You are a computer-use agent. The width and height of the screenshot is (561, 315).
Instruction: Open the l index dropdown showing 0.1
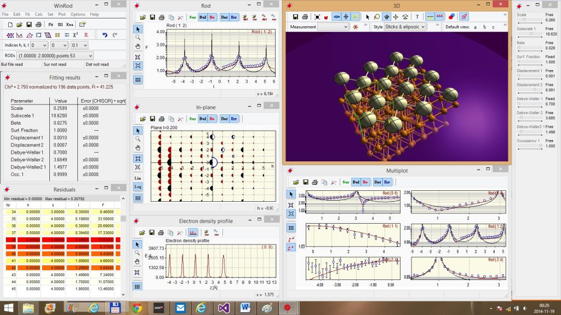click(x=79, y=45)
